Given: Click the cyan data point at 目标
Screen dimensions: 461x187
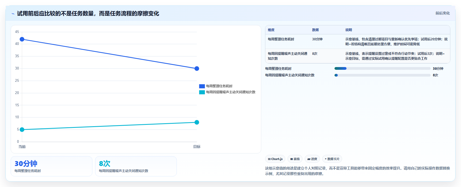Looking at the screenshot, I should pos(197,122).
